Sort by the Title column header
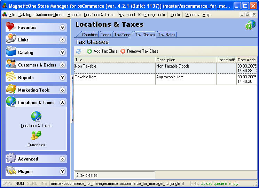The image size is (259, 188). tap(115, 60)
